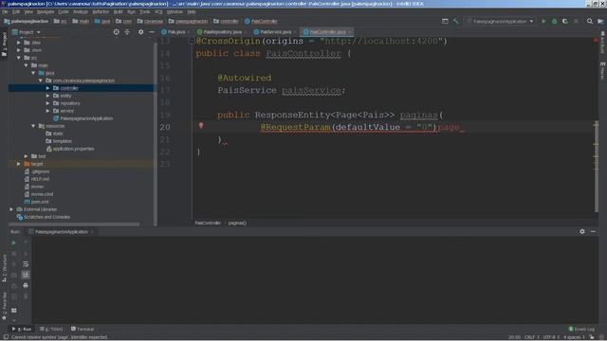607x341 pixels.
Task: Click the stop icon in top toolbar
Action: [576, 21]
